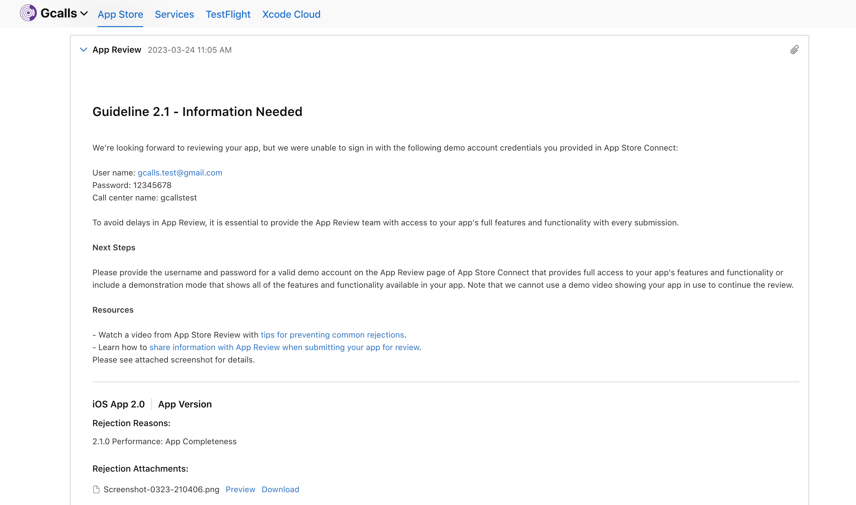Click the paperclip attachment icon
The height and width of the screenshot is (505, 856).
coord(794,50)
